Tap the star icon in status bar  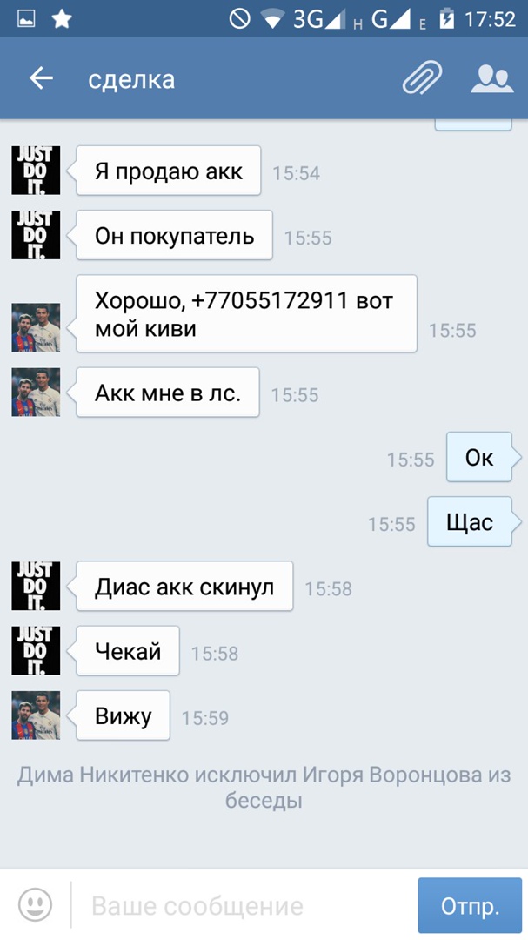click(x=62, y=19)
